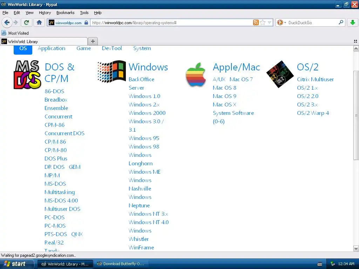This screenshot has height=269, width=359.
Task: Click the Windows flag logo image
Action: point(111,71)
